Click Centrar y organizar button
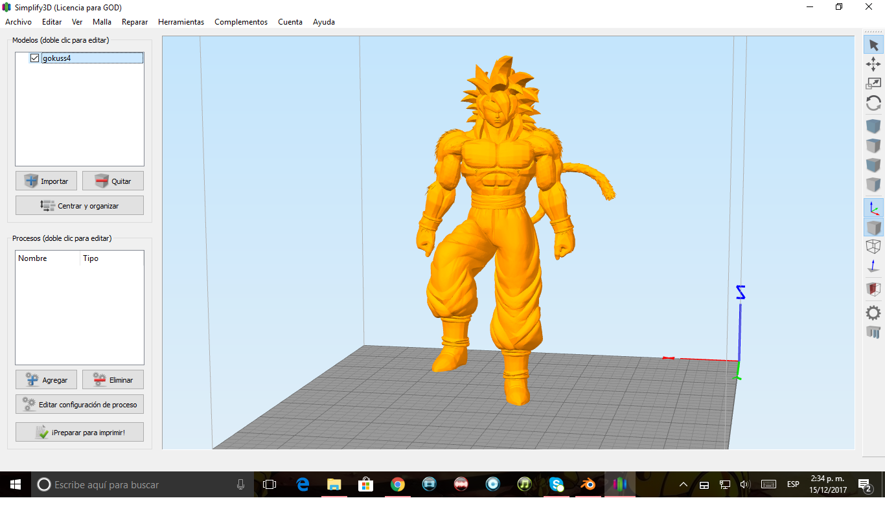Screen dimensions: 885x531 [80, 205]
